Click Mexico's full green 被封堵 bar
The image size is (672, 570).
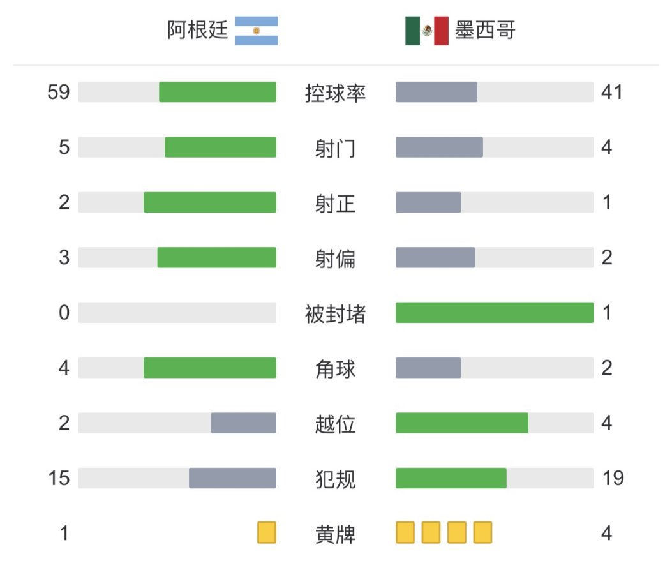[495, 313]
